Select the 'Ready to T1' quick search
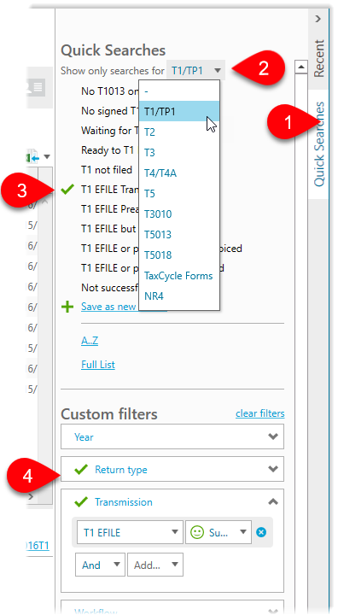Viewport: 338px width, 615px height. tap(108, 149)
